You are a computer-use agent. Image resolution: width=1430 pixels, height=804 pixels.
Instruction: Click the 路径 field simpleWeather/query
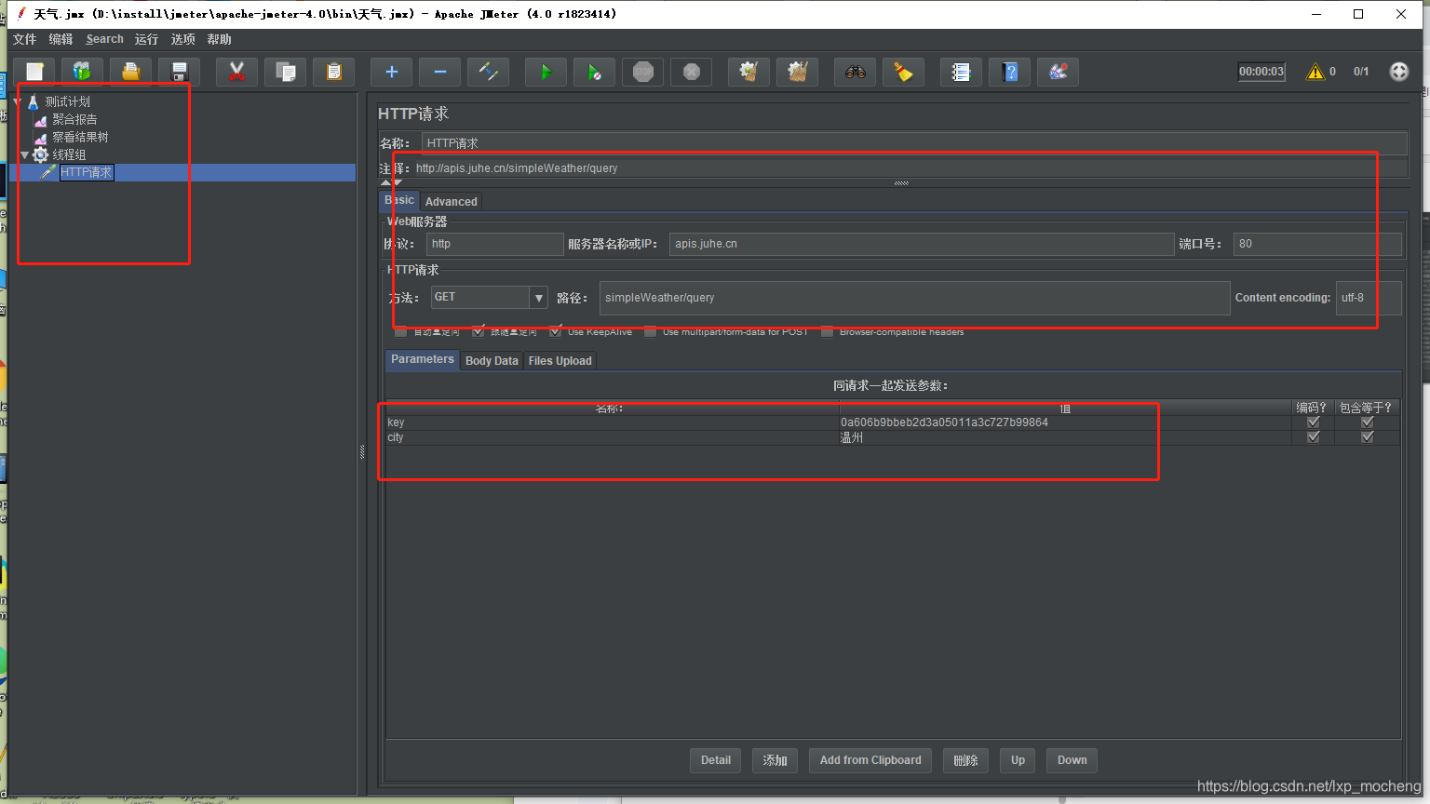coord(914,298)
